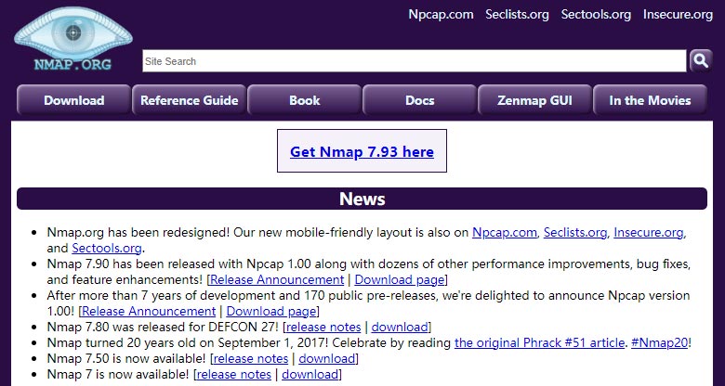Open the Nmap 7.90 Release Announcement link
This screenshot has height=386, width=725.
coord(277,280)
